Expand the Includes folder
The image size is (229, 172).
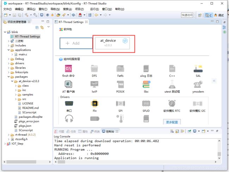click(8, 45)
